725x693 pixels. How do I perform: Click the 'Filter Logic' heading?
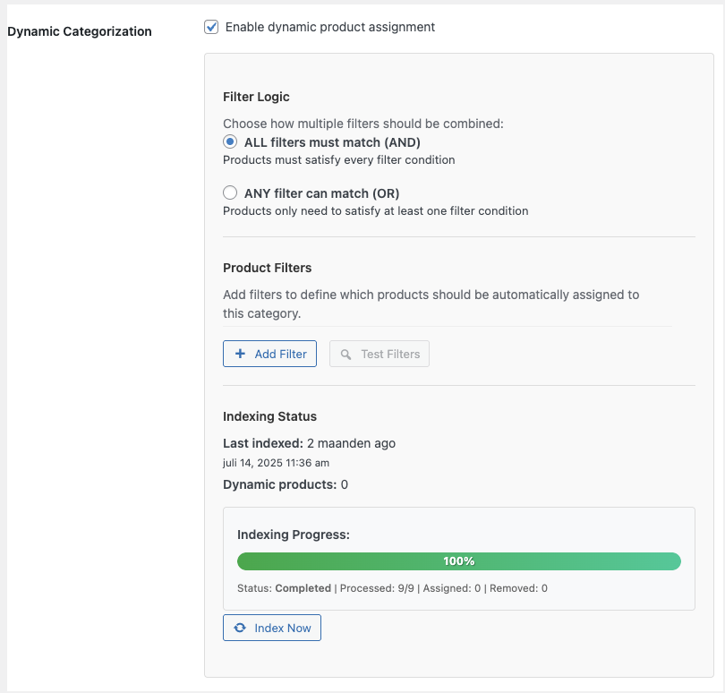[256, 96]
